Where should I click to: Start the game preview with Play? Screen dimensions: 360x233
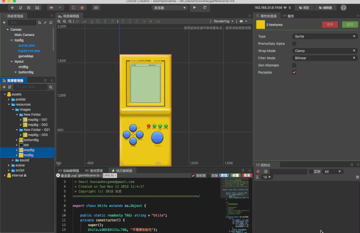pos(194,8)
